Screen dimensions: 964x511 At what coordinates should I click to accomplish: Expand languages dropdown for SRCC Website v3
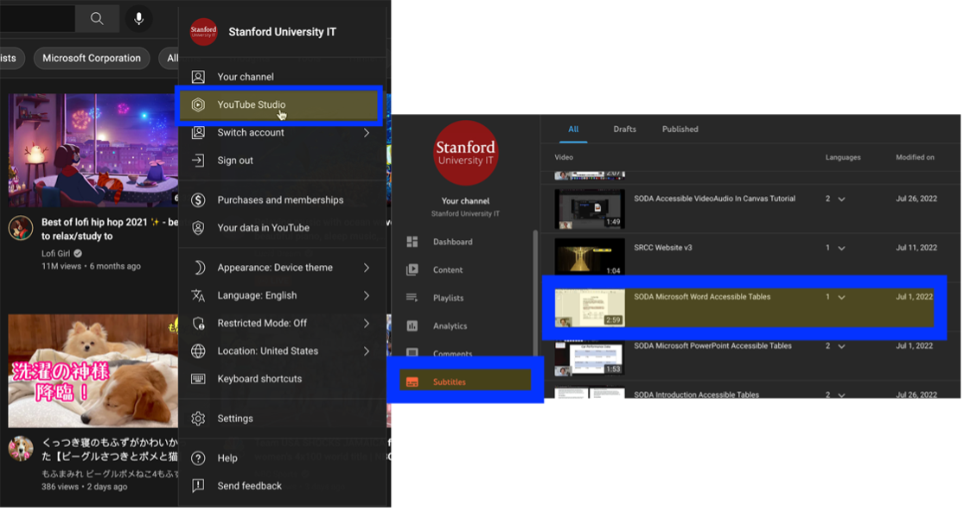[x=841, y=249]
